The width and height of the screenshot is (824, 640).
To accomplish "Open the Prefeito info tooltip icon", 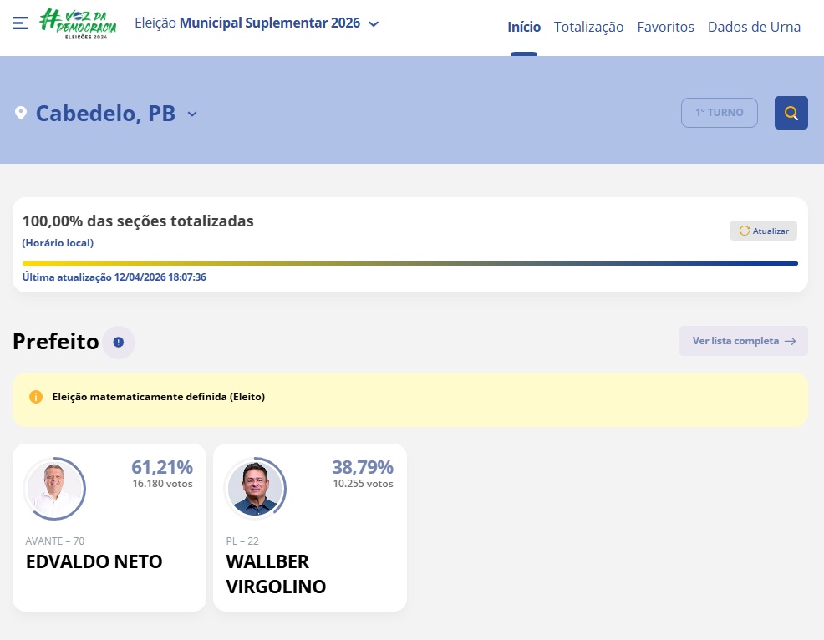I will [x=118, y=342].
